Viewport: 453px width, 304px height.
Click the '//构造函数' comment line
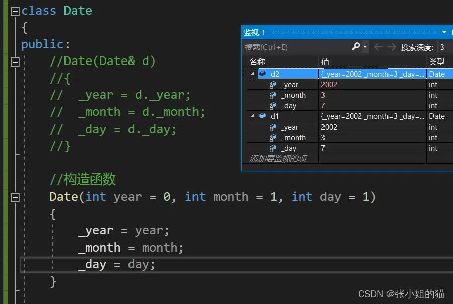point(83,179)
